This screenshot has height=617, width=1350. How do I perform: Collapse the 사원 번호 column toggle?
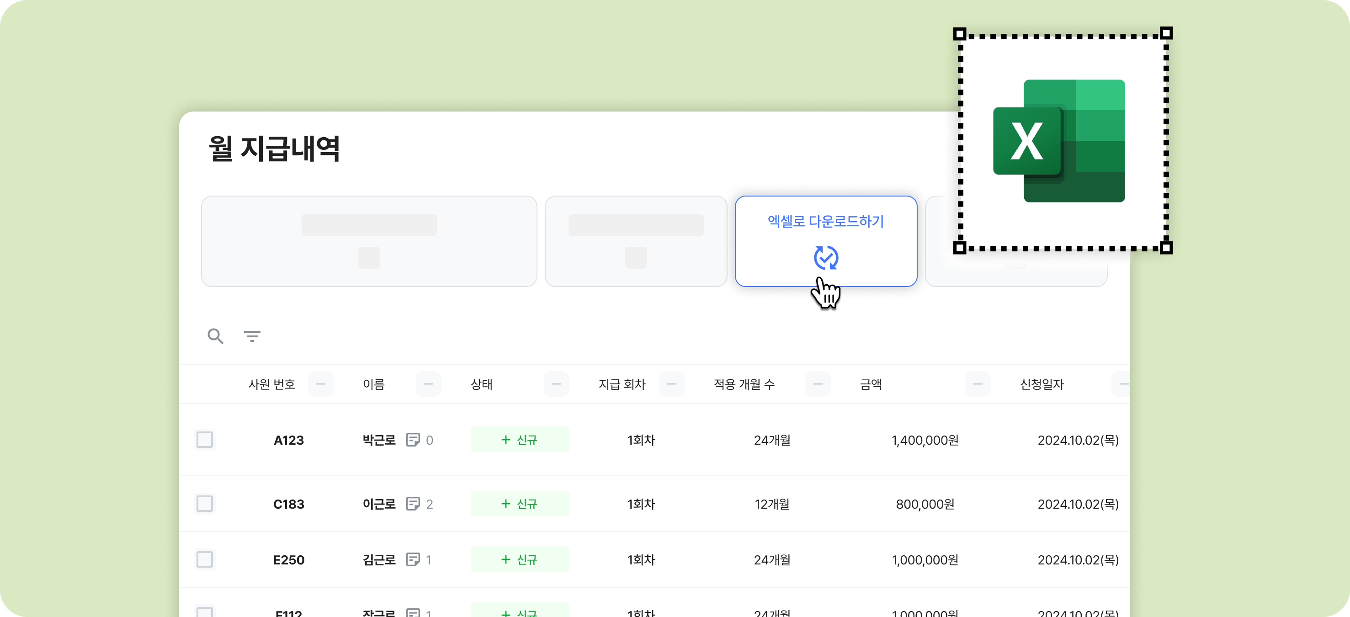tap(321, 384)
